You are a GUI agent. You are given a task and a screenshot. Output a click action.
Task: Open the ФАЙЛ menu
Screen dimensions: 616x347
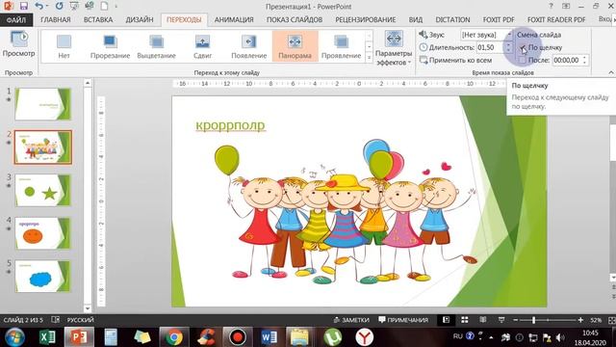pos(16,19)
